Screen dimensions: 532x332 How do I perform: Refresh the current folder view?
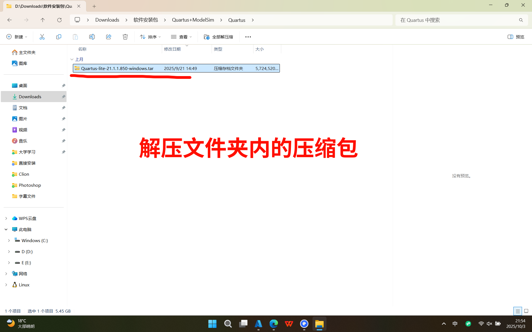pos(59,20)
